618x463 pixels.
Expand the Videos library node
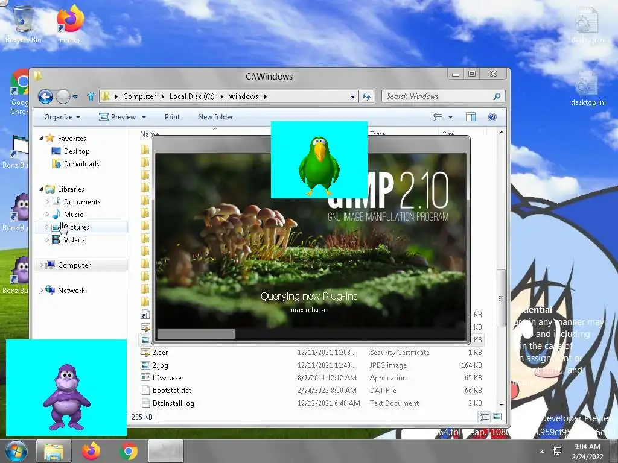pos(47,240)
